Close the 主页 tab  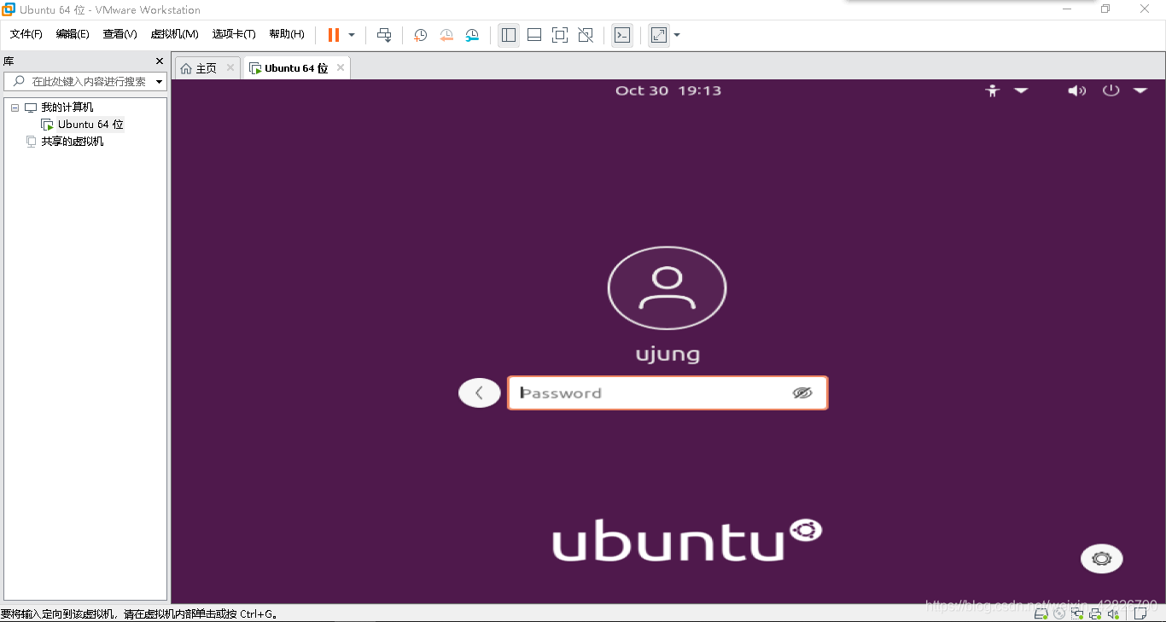(x=230, y=67)
